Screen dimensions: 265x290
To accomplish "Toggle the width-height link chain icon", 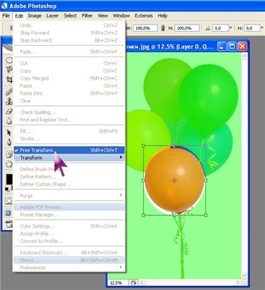I will (163, 28).
